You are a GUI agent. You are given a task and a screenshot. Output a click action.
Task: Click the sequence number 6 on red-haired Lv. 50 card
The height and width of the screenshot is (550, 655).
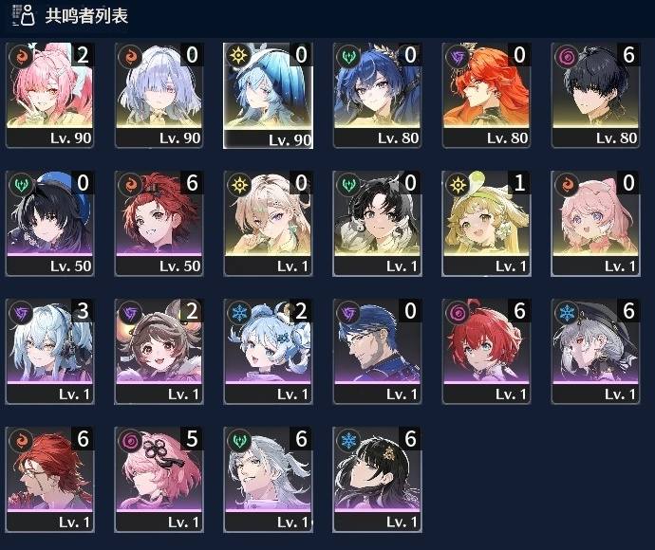[x=192, y=183]
